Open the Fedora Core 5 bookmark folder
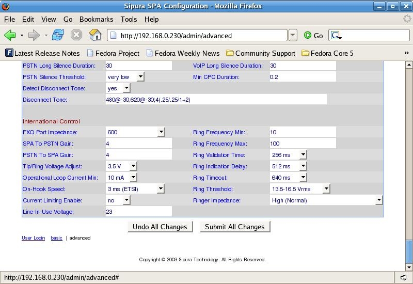The image size is (413, 284). pos(327,53)
